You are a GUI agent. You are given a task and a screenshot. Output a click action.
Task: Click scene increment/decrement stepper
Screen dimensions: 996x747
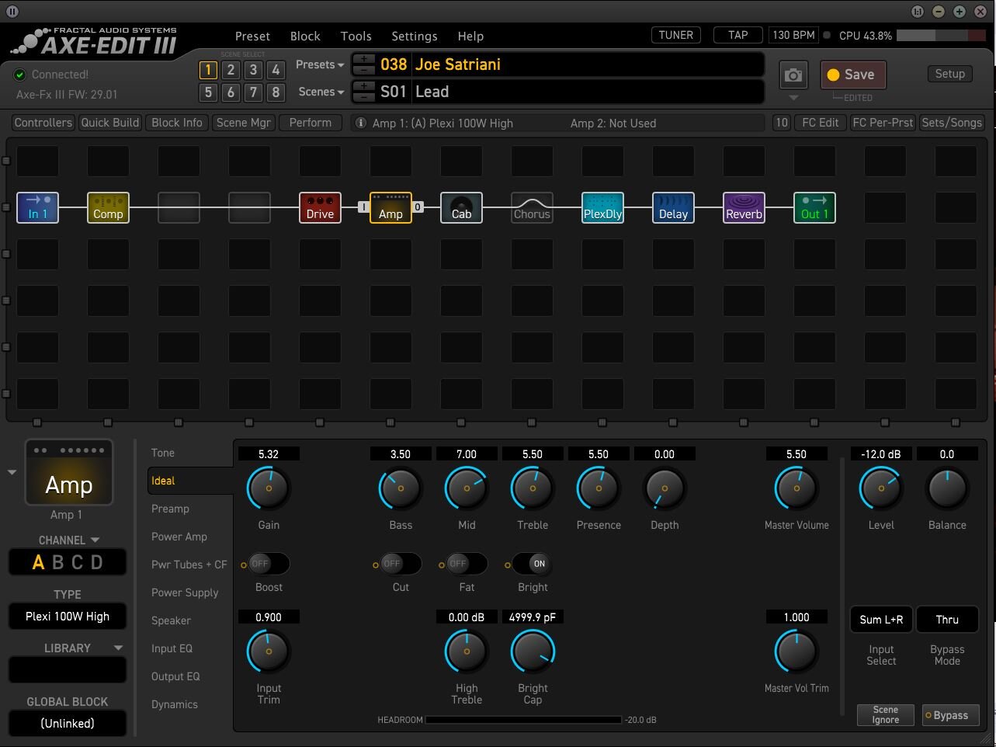click(363, 92)
